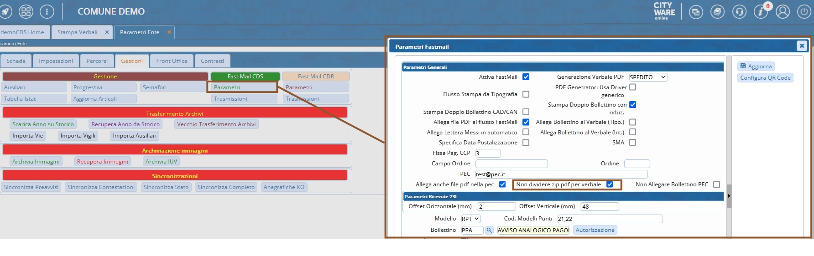The width and height of the screenshot is (814, 256).
Task: Select the Impostazioni tab
Action: click(x=56, y=61)
